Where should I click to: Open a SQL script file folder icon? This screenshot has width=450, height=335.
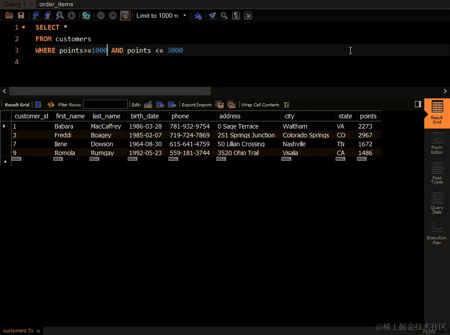(x=9, y=16)
